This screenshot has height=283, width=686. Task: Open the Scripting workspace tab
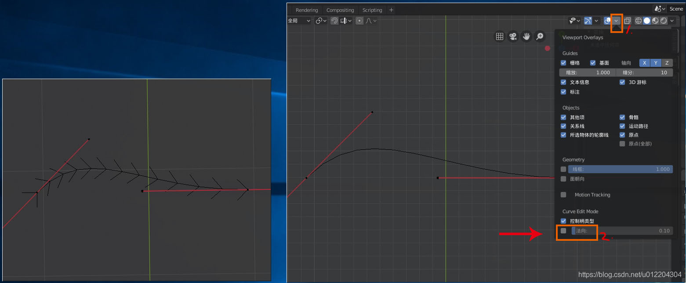point(372,10)
